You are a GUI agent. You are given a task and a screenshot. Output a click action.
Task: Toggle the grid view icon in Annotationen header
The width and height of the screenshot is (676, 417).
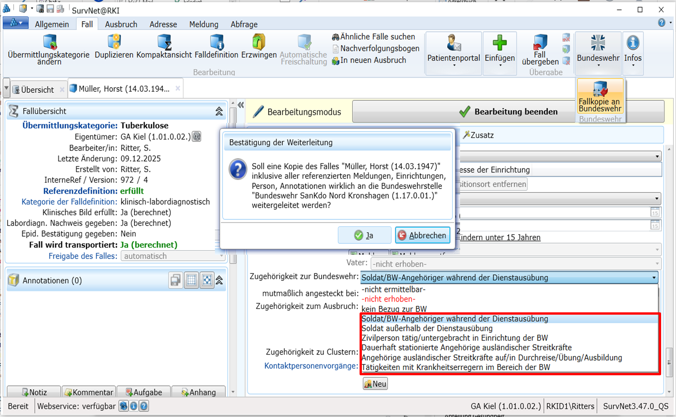pyautogui.click(x=191, y=280)
